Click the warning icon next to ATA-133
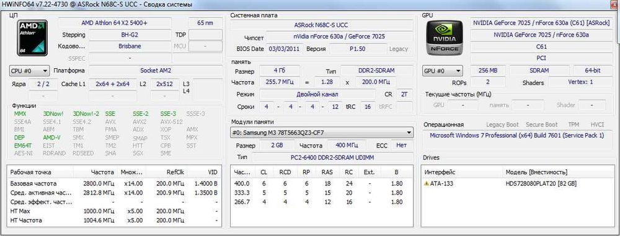 click(427, 184)
